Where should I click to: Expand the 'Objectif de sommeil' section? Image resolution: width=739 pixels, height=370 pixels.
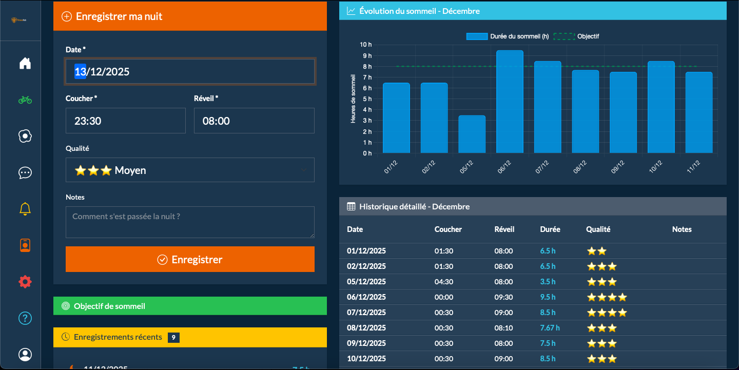[190, 306]
